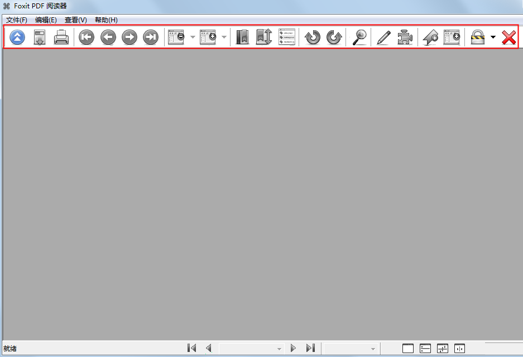The width and height of the screenshot is (523, 357).
Task: Click the arrow with plus icon
Action: (x=430, y=37)
